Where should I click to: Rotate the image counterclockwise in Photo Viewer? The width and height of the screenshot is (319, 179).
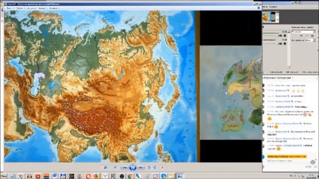(x=149, y=168)
